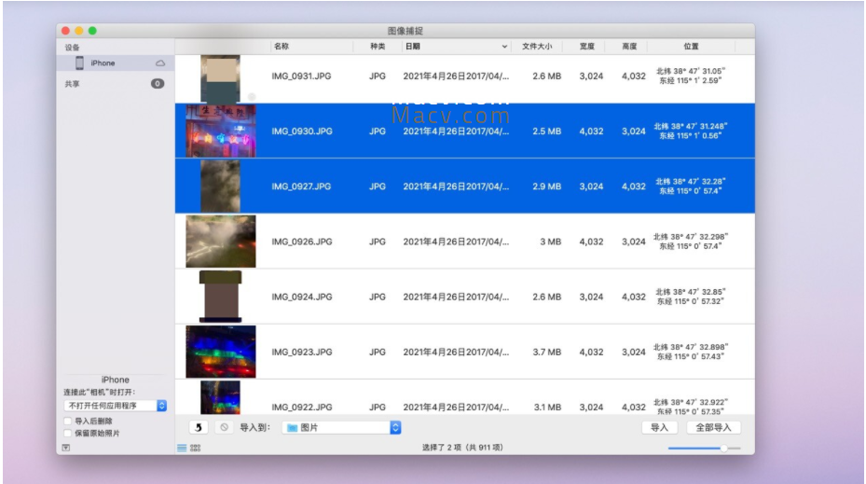The image size is (866, 484).
Task: Switch to icon grid view
Action: [196, 448]
